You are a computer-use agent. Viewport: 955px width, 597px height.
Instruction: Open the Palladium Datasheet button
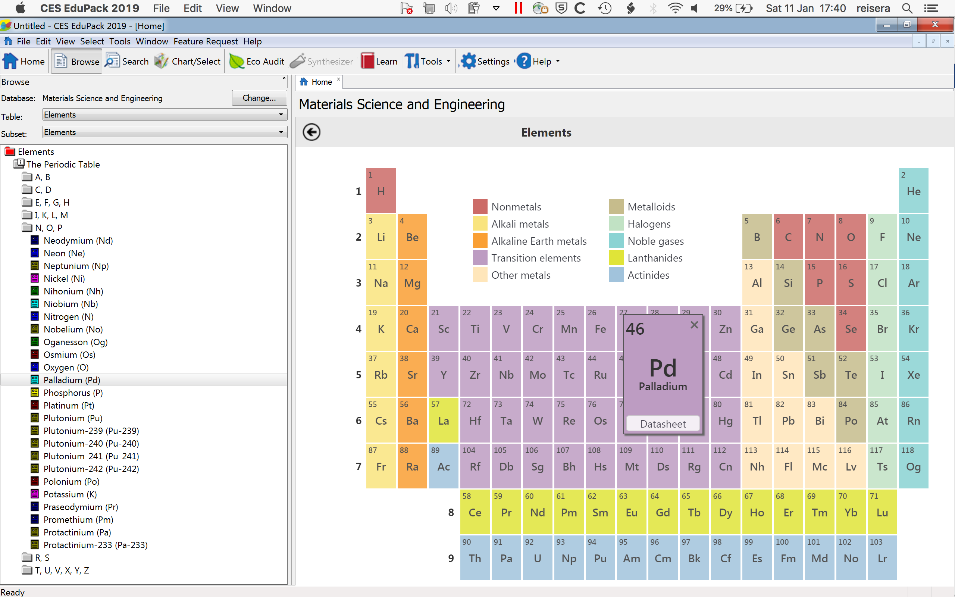663,423
